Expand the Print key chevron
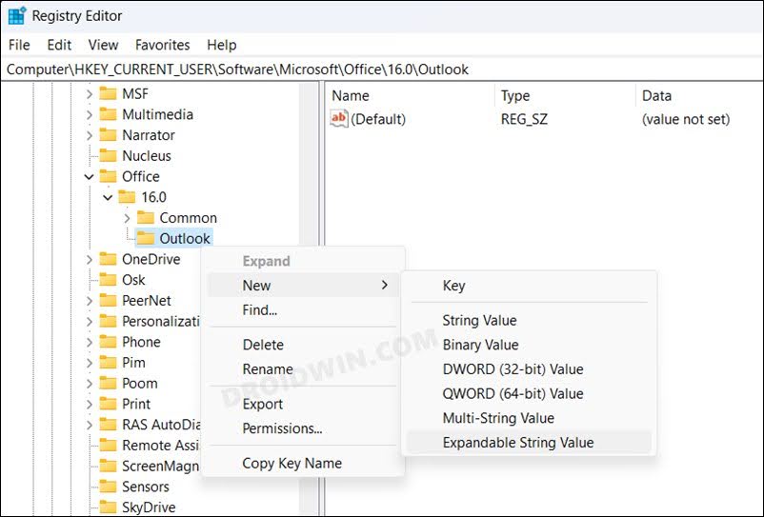Image resolution: width=764 pixels, height=517 pixels. (90, 404)
